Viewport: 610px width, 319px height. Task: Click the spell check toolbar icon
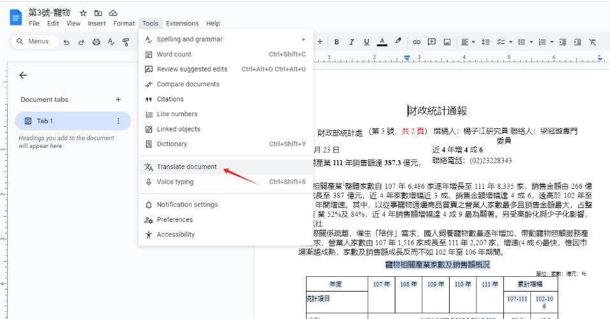tap(111, 42)
